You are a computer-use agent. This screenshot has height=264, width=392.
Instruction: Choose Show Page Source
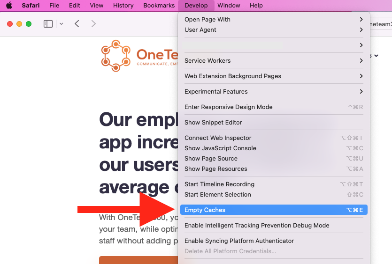274,159
